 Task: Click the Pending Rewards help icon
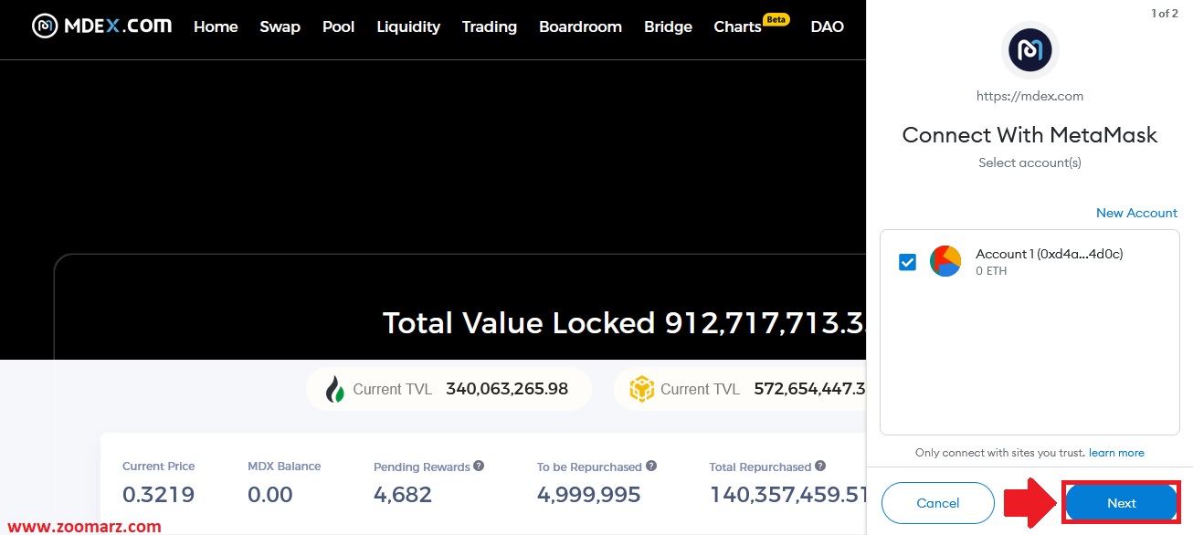(x=479, y=467)
